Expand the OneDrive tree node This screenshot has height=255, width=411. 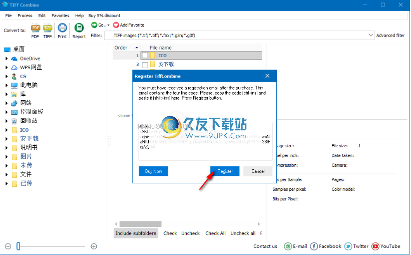point(7,59)
